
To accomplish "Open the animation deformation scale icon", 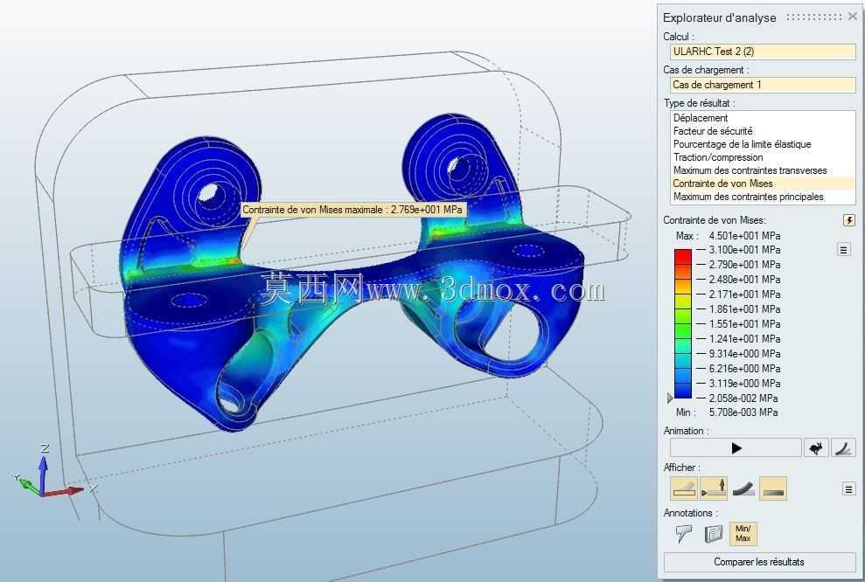I will point(843,448).
